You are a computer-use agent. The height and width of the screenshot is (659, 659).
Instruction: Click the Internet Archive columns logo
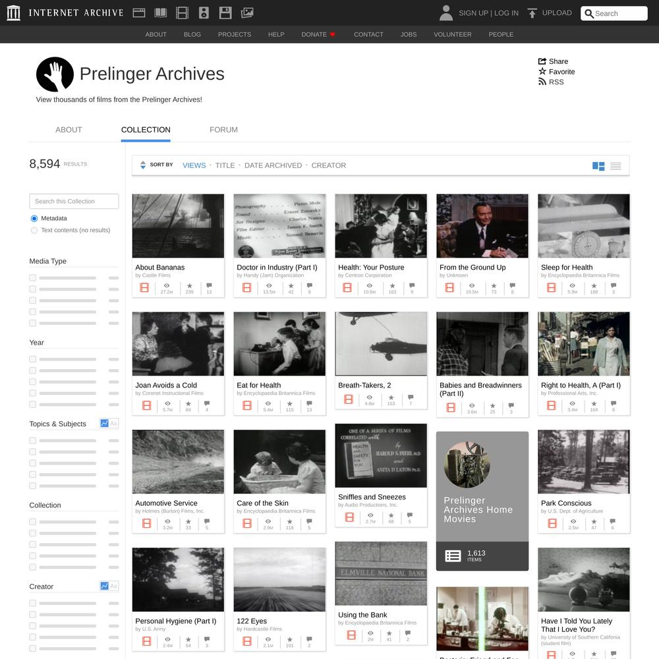(13, 13)
